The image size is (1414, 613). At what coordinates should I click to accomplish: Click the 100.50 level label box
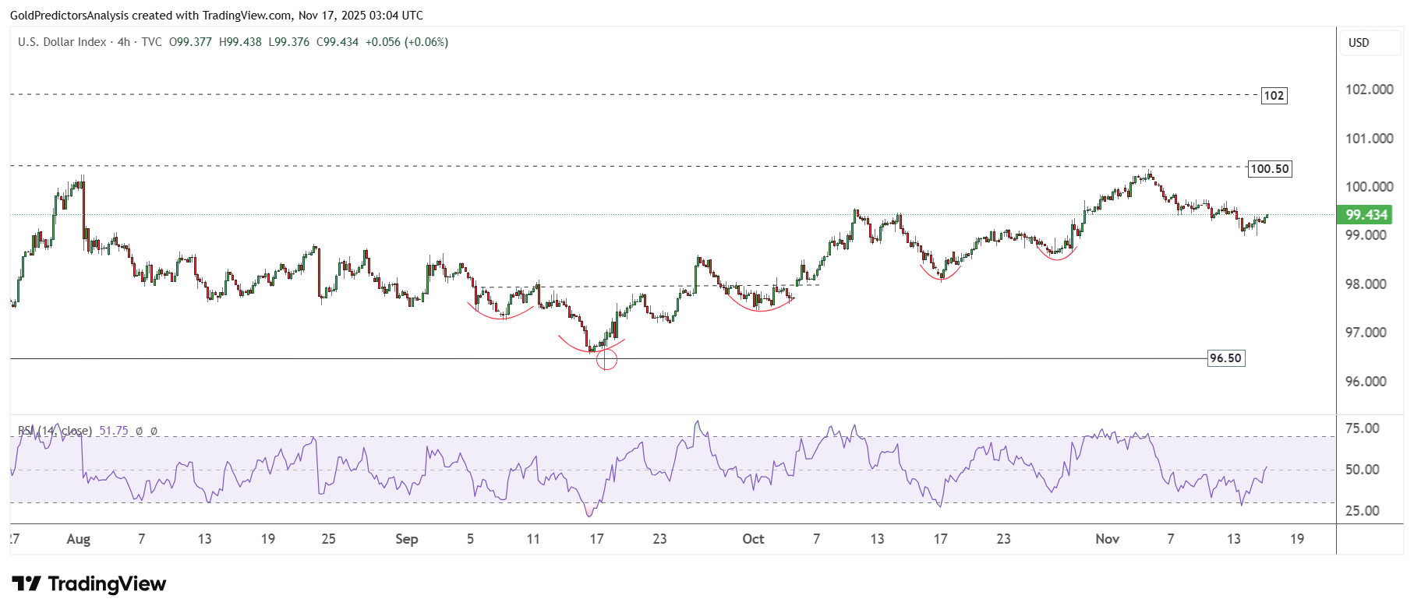[1270, 169]
